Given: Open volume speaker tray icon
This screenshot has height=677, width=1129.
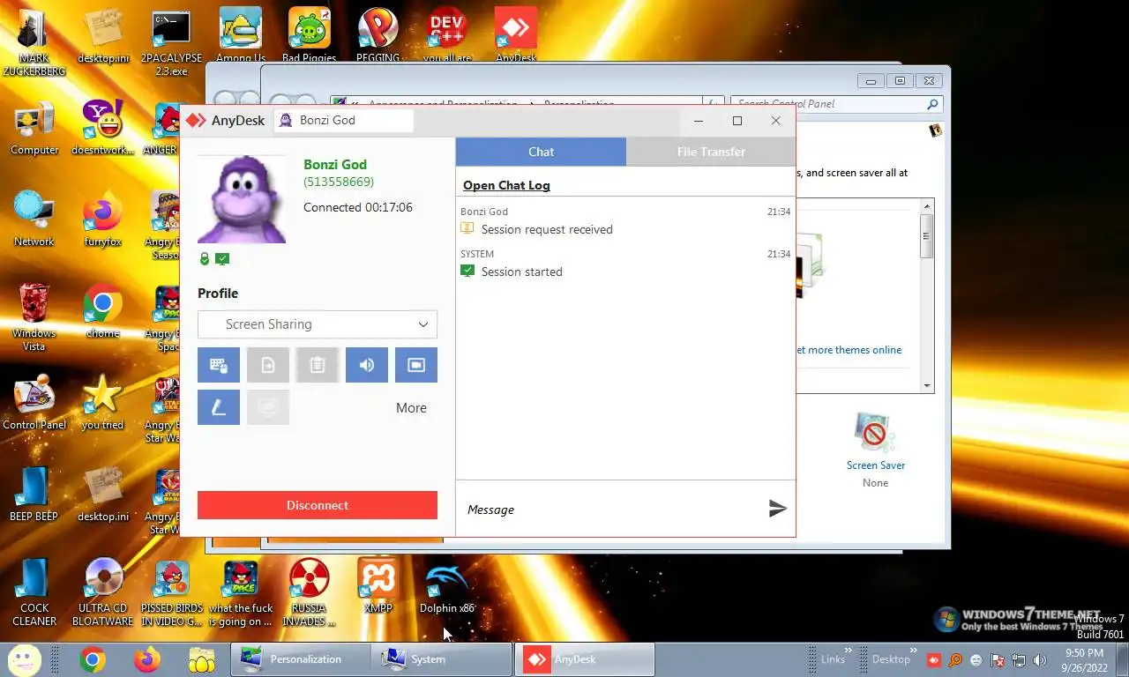Looking at the screenshot, I should click(x=1040, y=659).
